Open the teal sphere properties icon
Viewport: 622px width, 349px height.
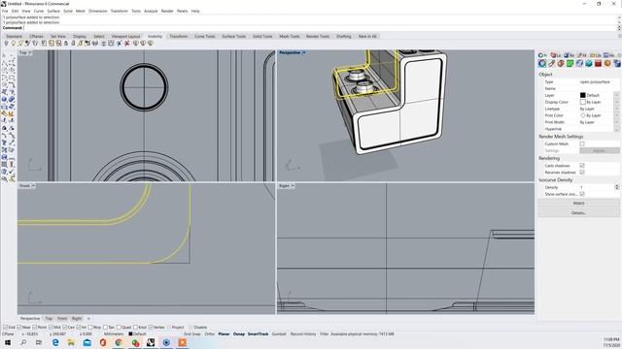pos(589,63)
